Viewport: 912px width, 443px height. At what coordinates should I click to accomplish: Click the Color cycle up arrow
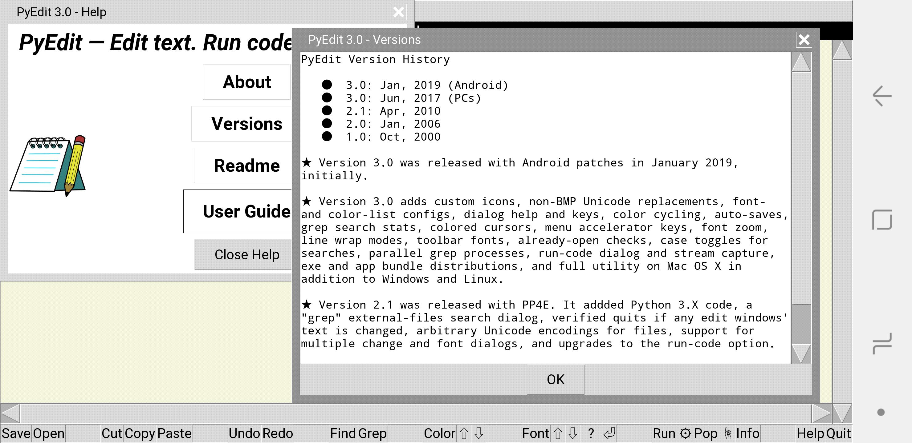[x=464, y=433]
